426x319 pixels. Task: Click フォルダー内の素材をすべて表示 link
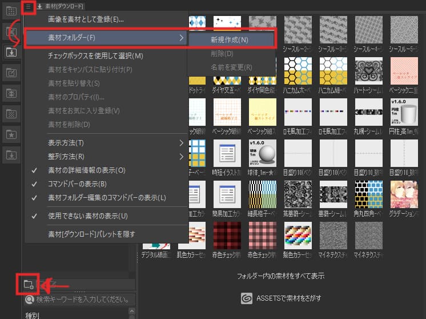click(280, 276)
